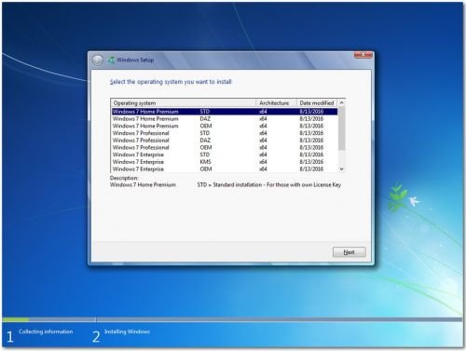The image size is (466, 351).
Task: Click the Operating system column header
Action: pyautogui.click(x=184, y=103)
